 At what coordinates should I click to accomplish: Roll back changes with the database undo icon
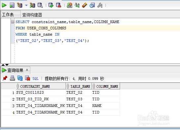[59, 5]
